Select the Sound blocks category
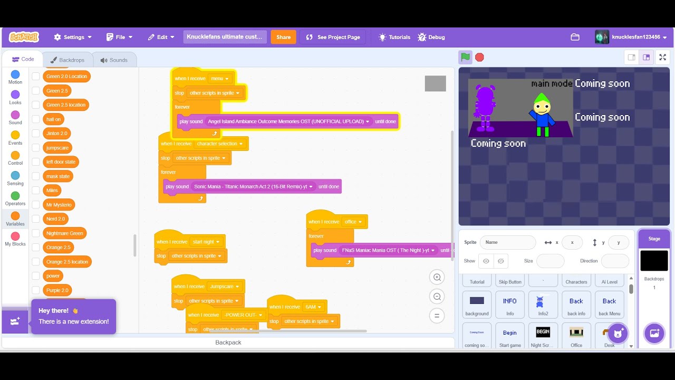The height and width of the screenshot is (380, 675). click(15, 118)
